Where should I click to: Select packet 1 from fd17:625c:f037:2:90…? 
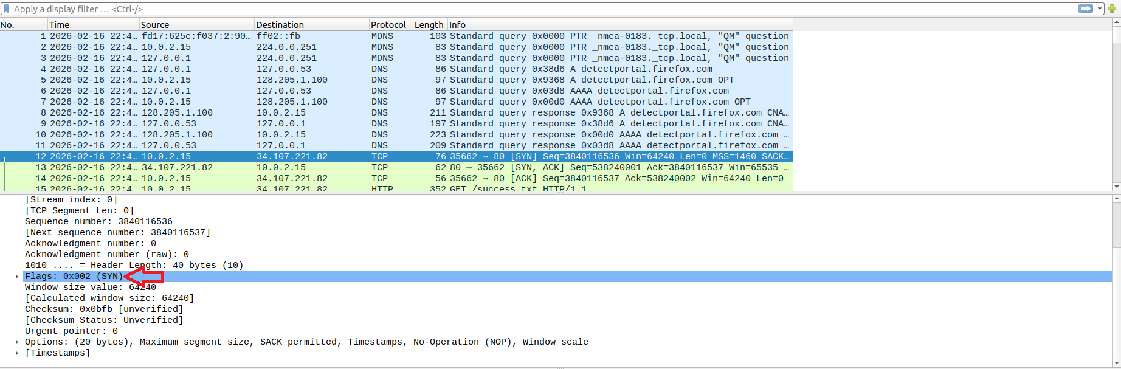point(396,36)
